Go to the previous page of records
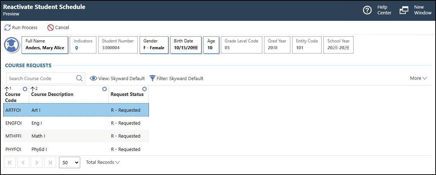The width and height of the screenshot is (436, 175). click(23, 162)
